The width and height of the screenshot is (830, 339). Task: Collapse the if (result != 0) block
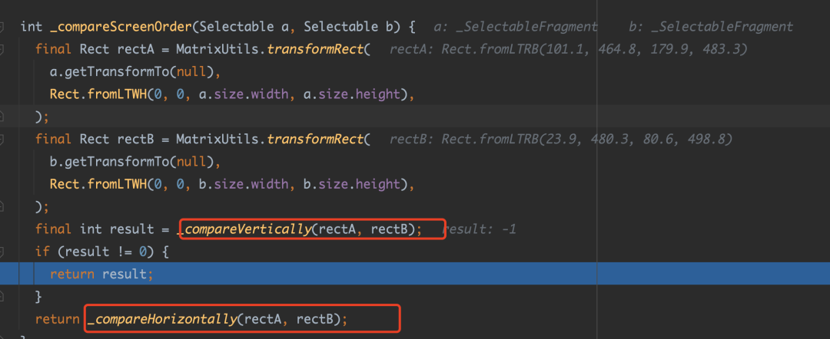pyautogui.click(x=3, y=252)
